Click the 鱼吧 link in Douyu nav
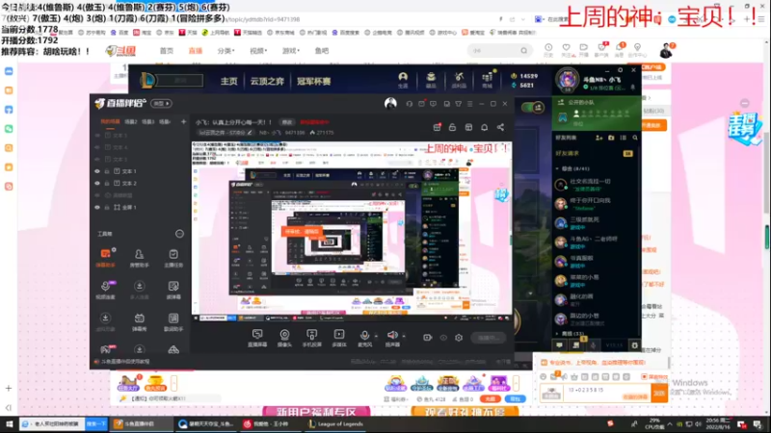The height and width of the screenshot is (433, 771). click(322, 51)
